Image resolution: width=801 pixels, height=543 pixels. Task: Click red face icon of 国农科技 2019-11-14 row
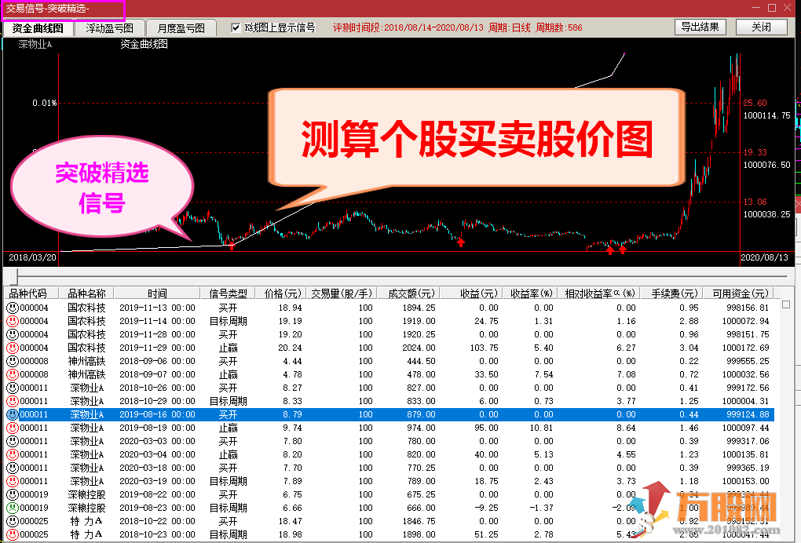click(x=13, y=321)
